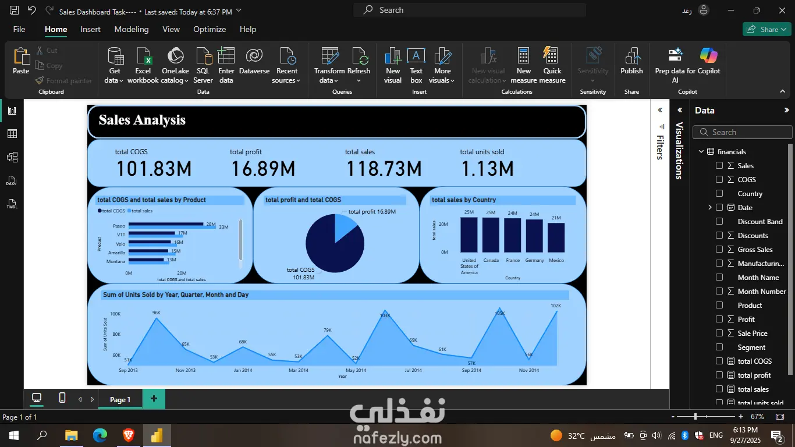Open the Share dropdown button

coord(766,29)
